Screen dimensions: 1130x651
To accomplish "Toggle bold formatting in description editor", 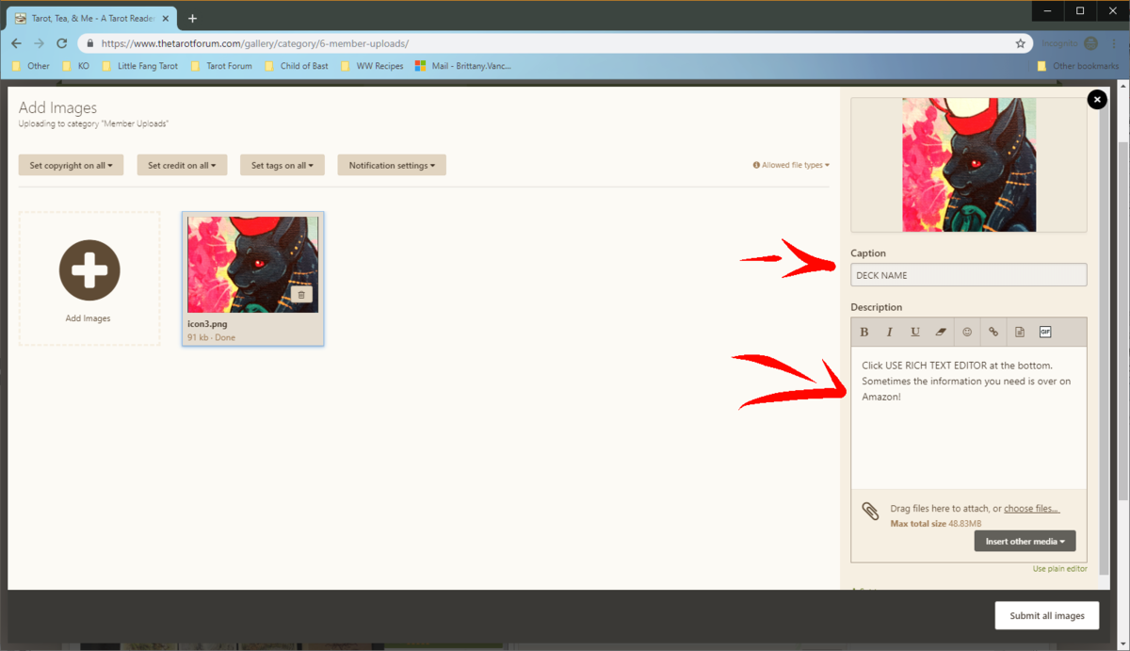I will click(864, 332).
